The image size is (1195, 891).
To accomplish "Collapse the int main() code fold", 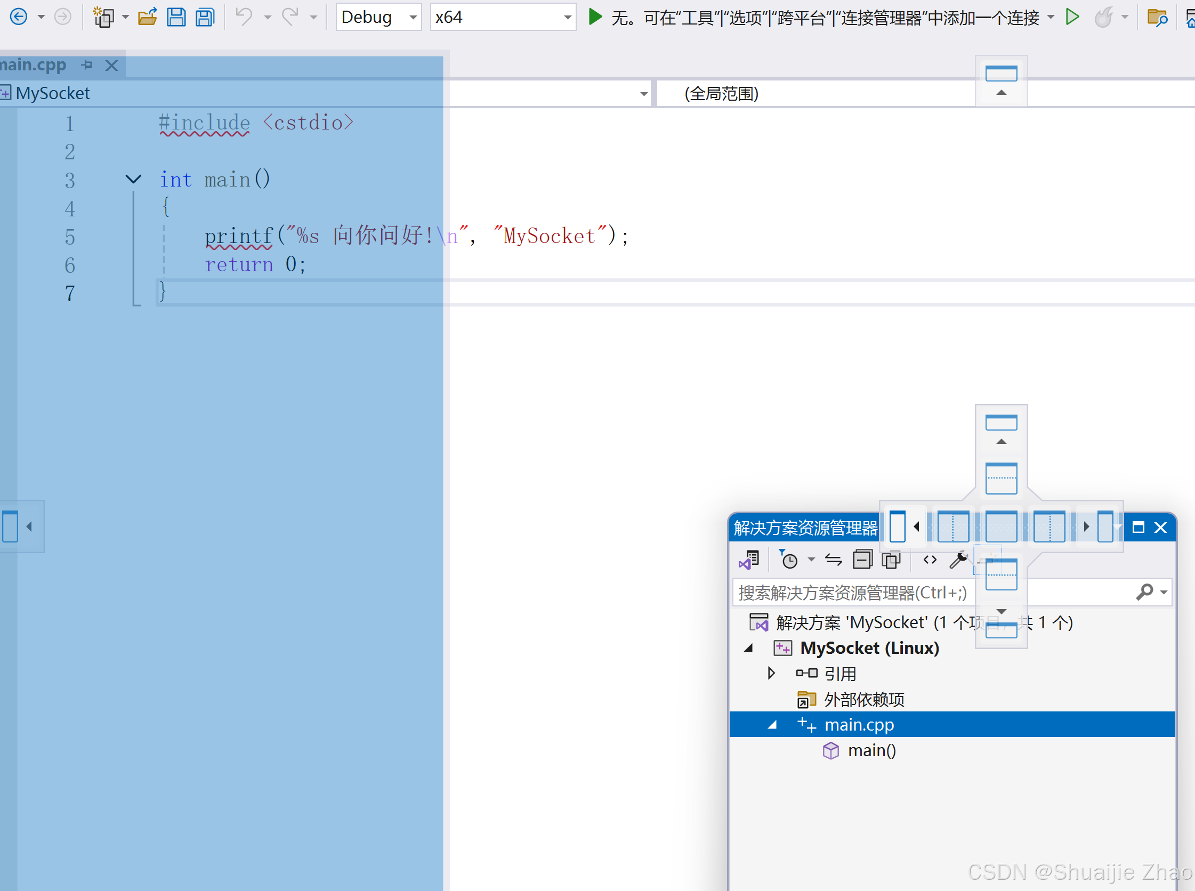I will coord(133,179).
